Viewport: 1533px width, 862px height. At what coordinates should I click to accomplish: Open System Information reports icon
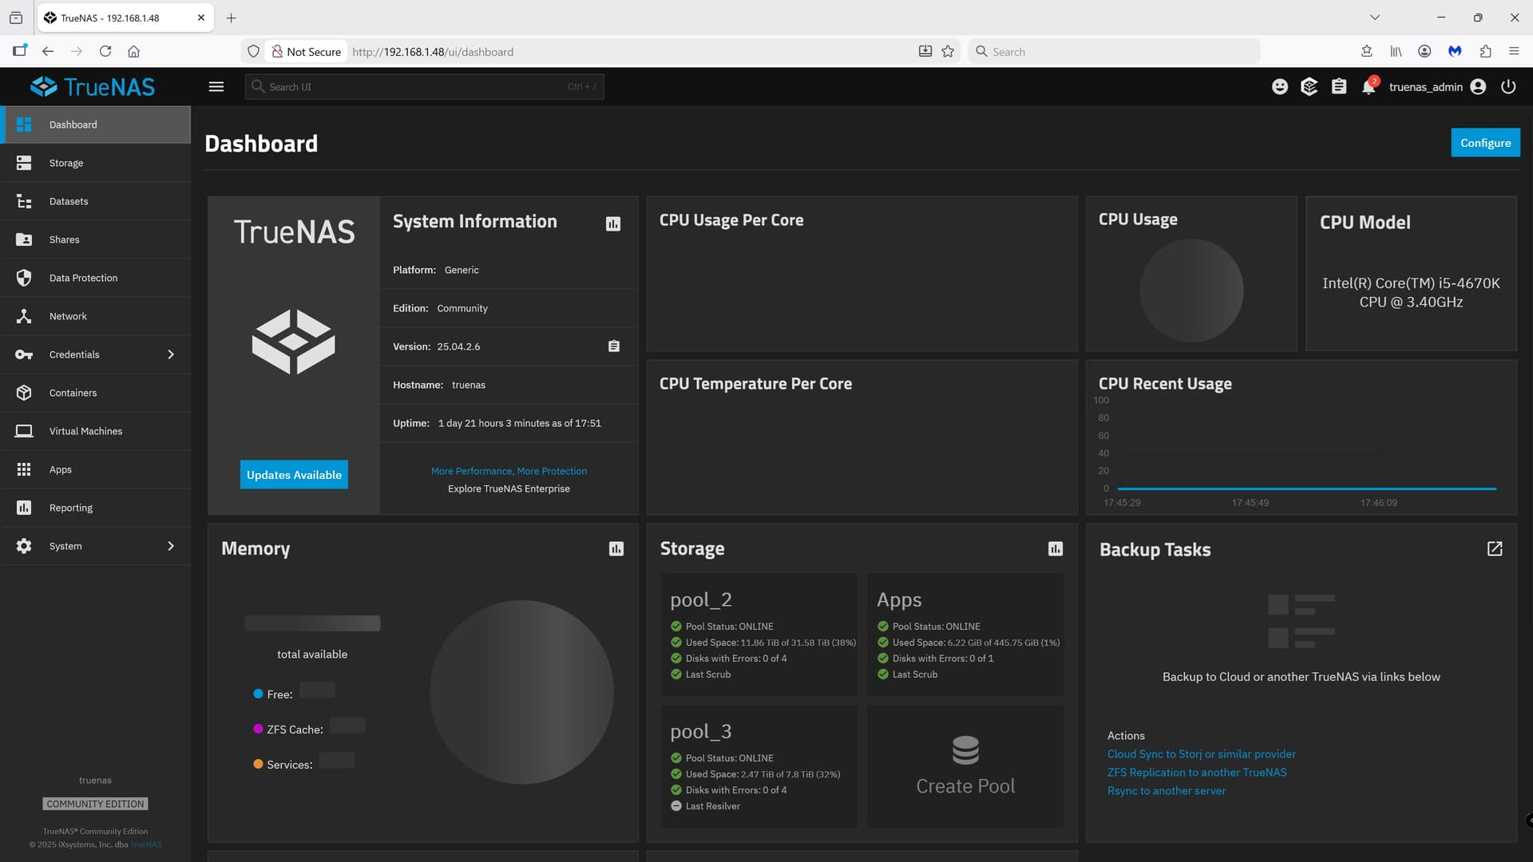pyautogui.click(x=613, y=224)
